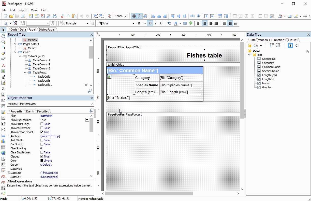Enable the AllowHTMLTags checkbox
The height and width of the screenshot is (201, 311).
pos(42,124)
